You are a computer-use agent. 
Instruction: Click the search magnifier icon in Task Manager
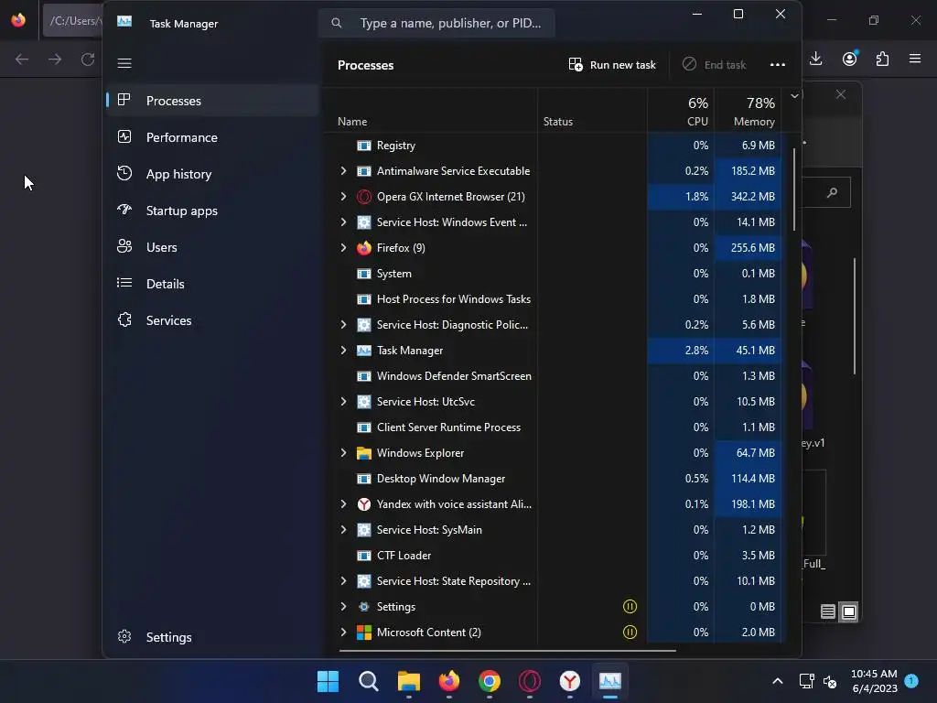coord(337,23)
